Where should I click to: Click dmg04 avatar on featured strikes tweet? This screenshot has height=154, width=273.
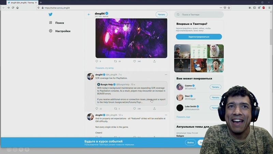90,117
